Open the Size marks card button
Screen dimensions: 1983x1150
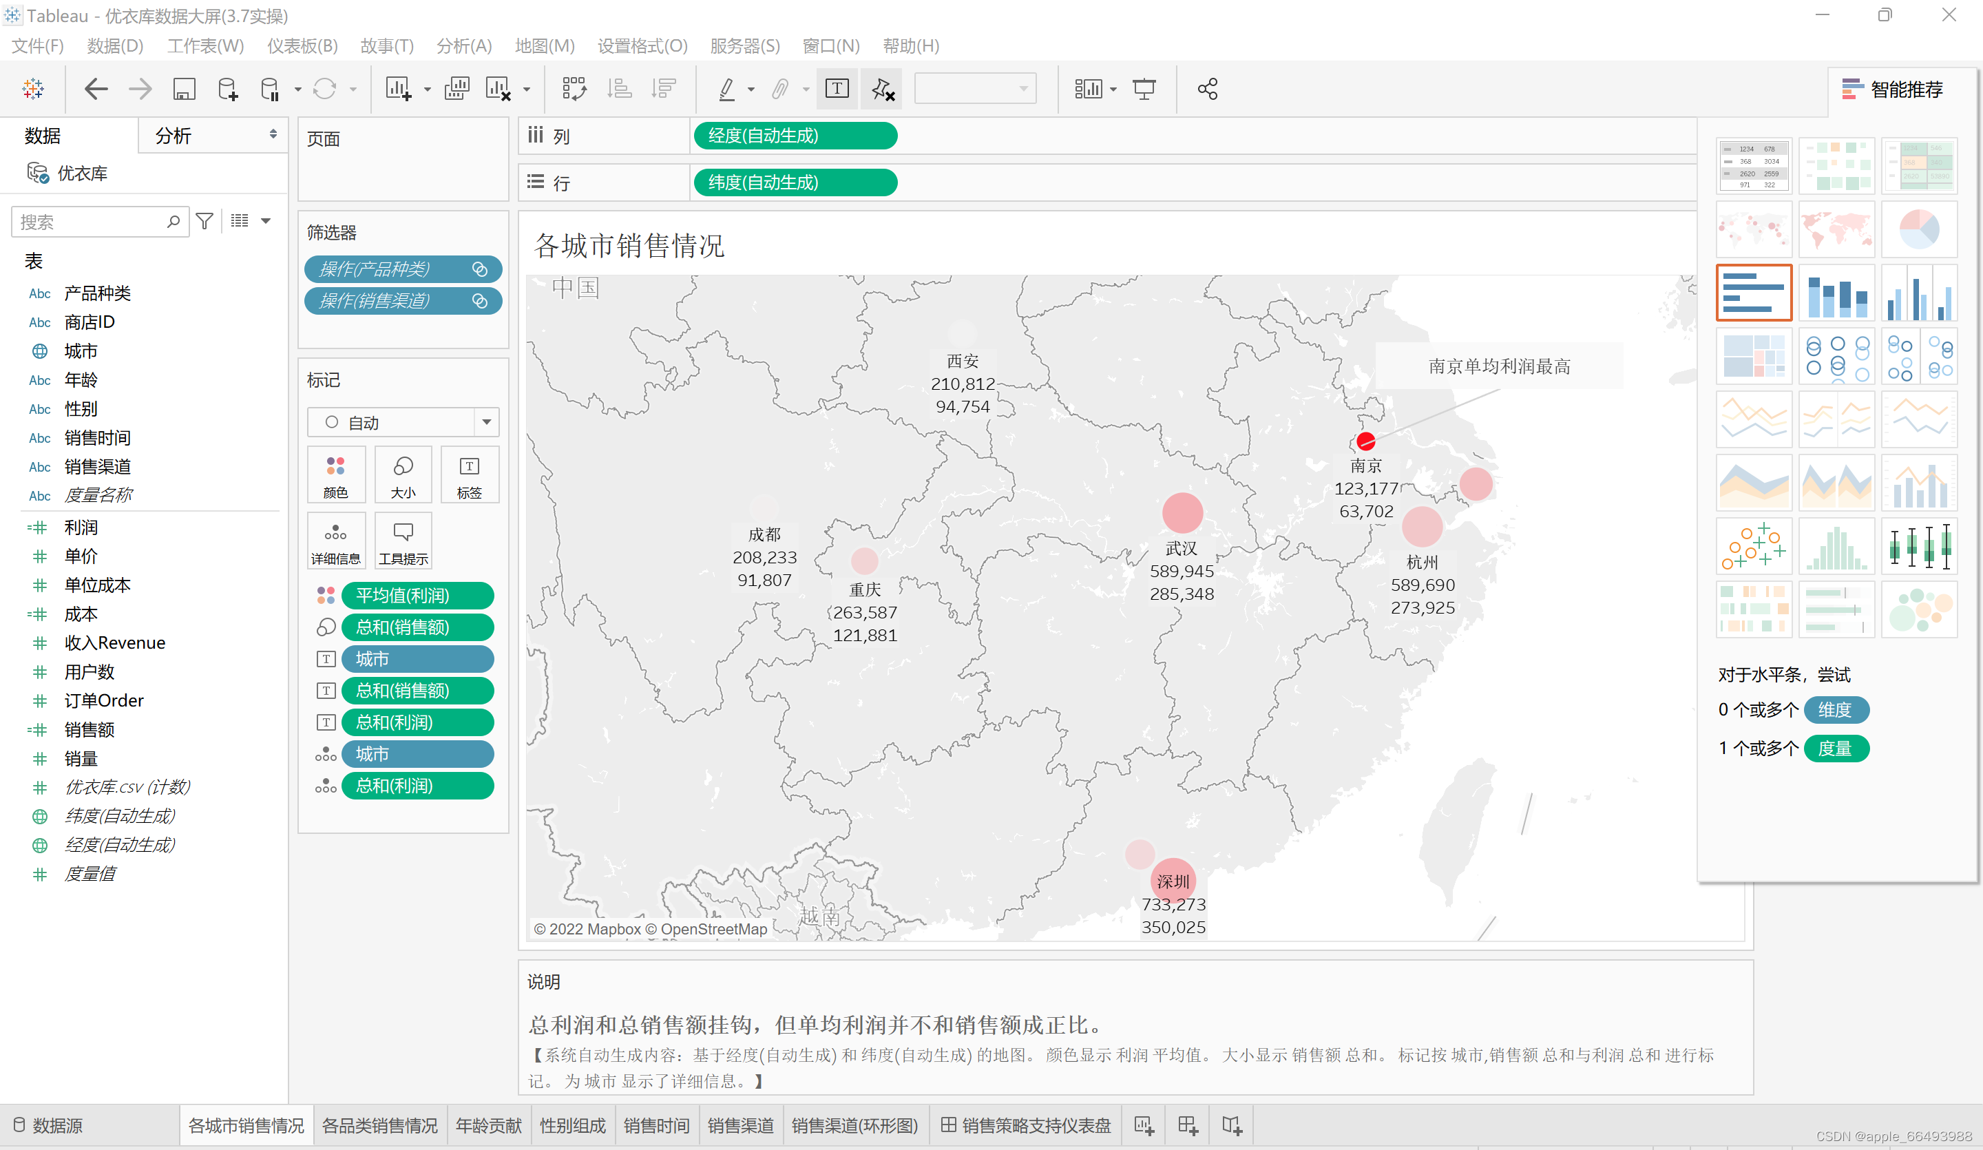point(403,475)
